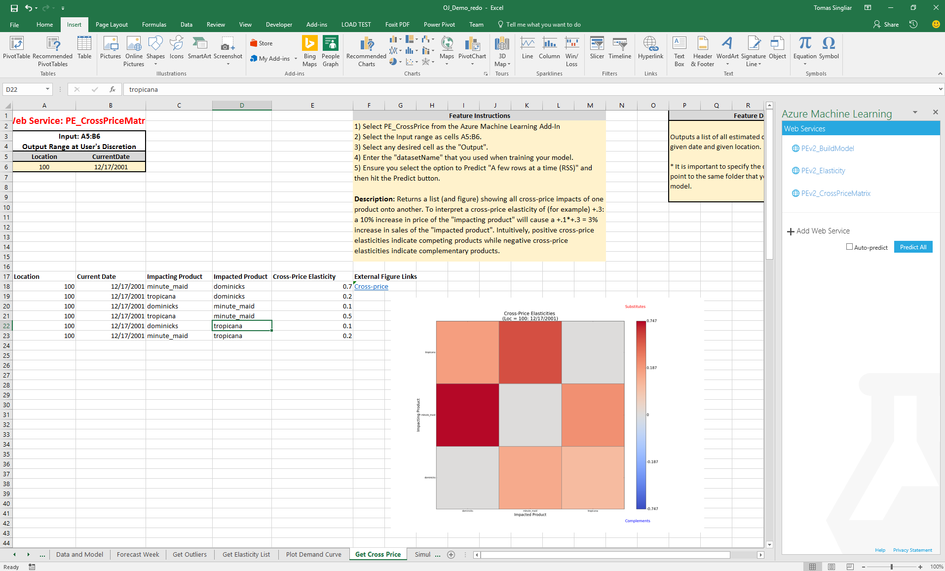Adjust the zoom slider handle
Image resolution: width=945 pixels, height=571 pixels.
tap(891, 567)
